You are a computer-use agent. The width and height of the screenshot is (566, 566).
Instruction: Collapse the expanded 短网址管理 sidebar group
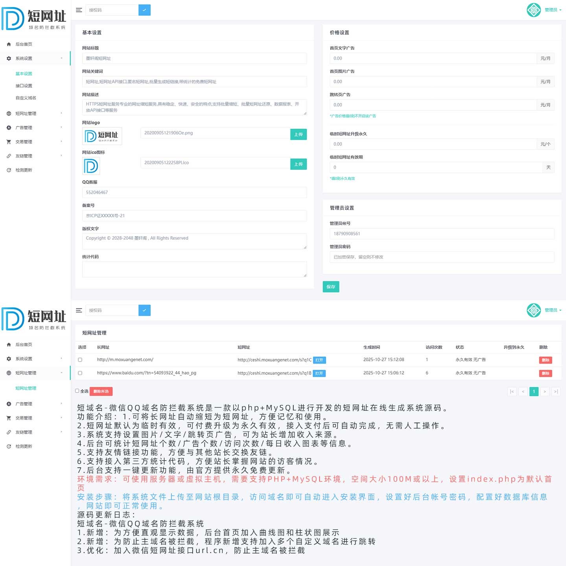tap(35, 373)
